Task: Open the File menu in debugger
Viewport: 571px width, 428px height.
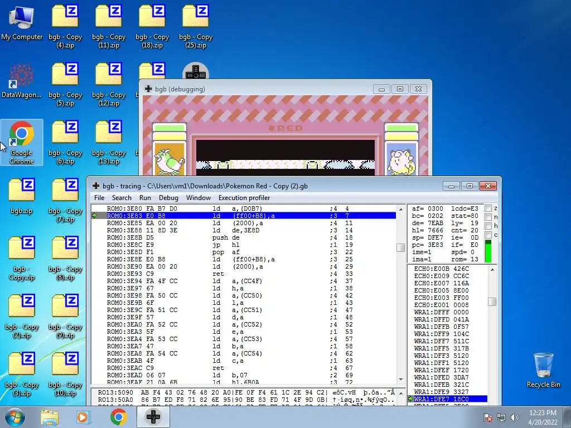Action: click(99, 198)
